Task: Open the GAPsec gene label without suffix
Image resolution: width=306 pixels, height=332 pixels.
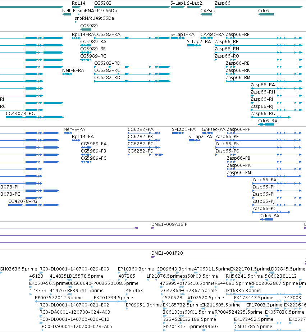Action: [x=208, y=10]
